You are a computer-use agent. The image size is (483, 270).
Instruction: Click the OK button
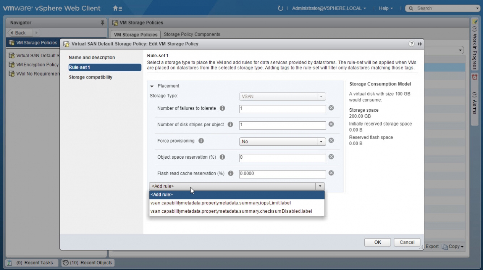[377, 242]
